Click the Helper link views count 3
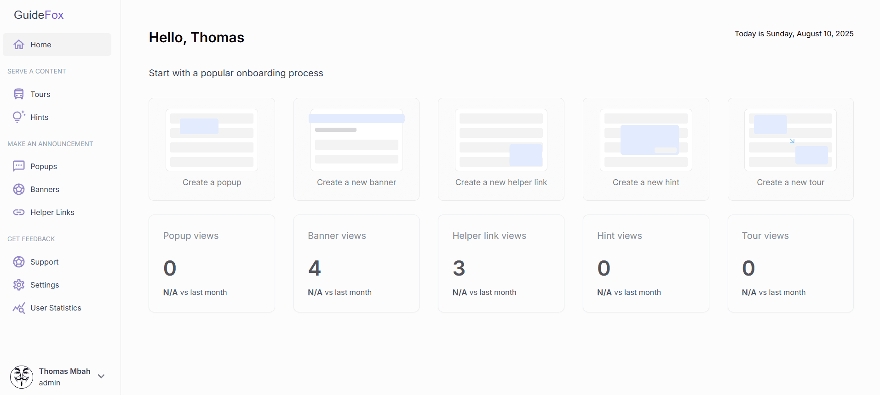 point(459,268)
